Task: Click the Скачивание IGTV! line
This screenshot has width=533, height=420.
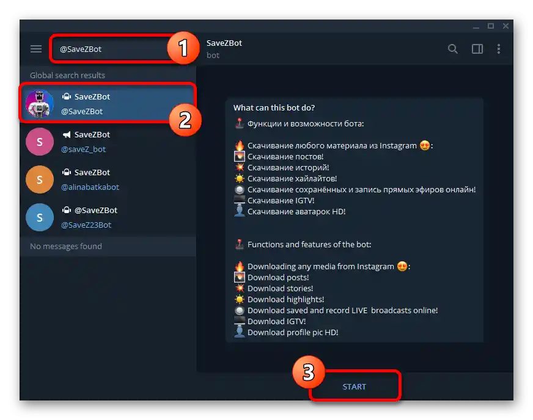Action: [x=281, y=201]
